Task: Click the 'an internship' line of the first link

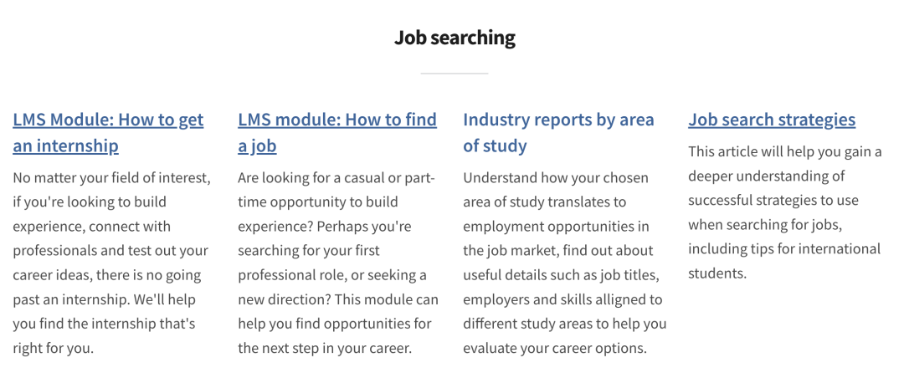Action: tap(66, 146)
